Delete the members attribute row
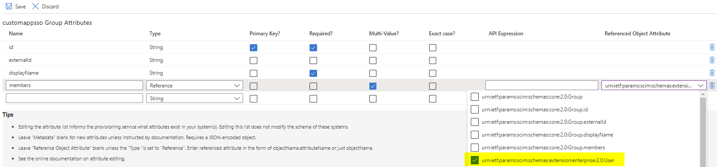717x167 pixels. (712, 85)
